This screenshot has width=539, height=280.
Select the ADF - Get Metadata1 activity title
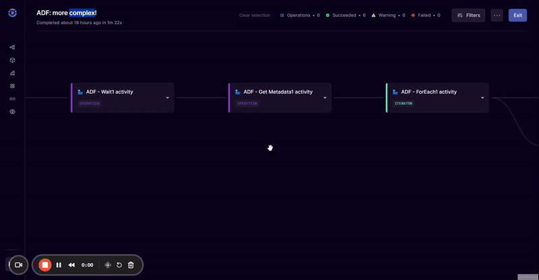tap(278, 92)
